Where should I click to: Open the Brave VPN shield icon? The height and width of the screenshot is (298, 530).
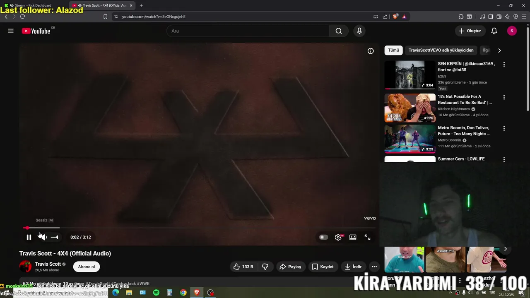(516, 17)
